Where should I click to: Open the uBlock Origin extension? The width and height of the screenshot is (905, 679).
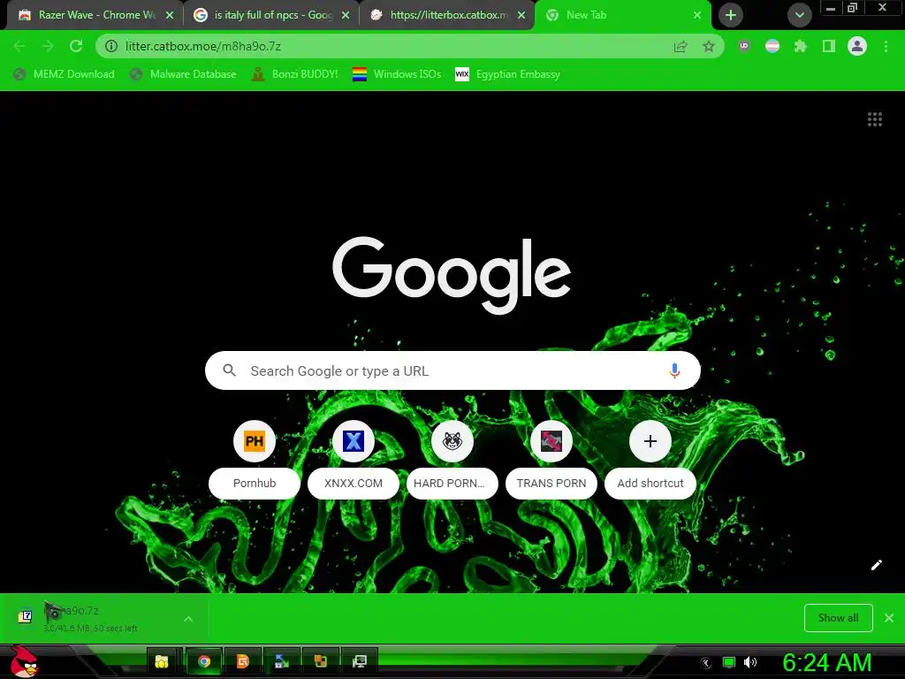744,46
